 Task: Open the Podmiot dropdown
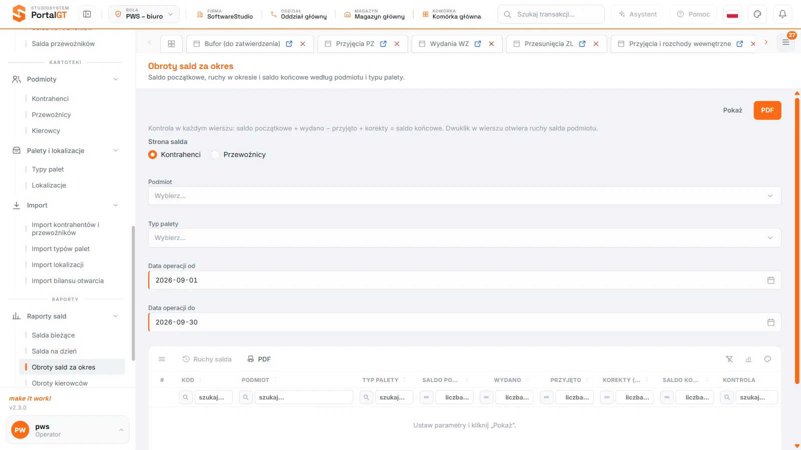(465, 196)
